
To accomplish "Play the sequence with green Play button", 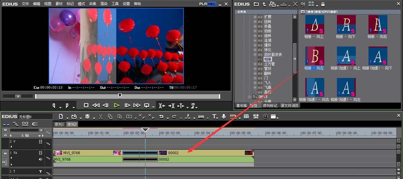I will pyautogui.click(x=117, y=105).
